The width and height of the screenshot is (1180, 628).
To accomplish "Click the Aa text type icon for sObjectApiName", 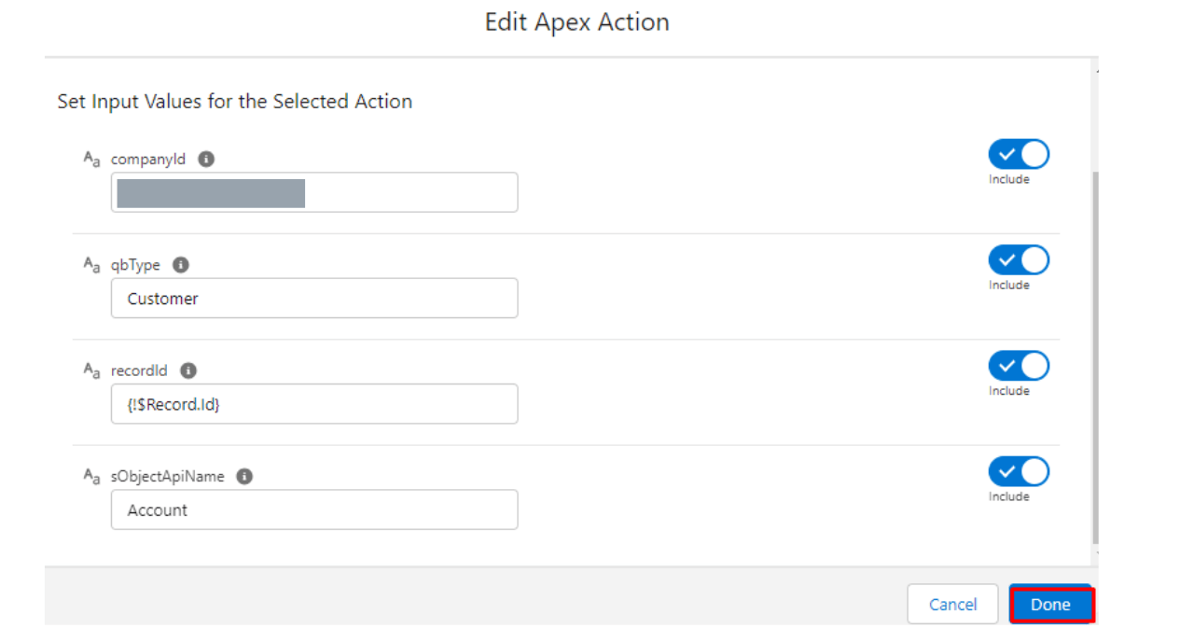I will pyautogui.click(x=91, y=476).
